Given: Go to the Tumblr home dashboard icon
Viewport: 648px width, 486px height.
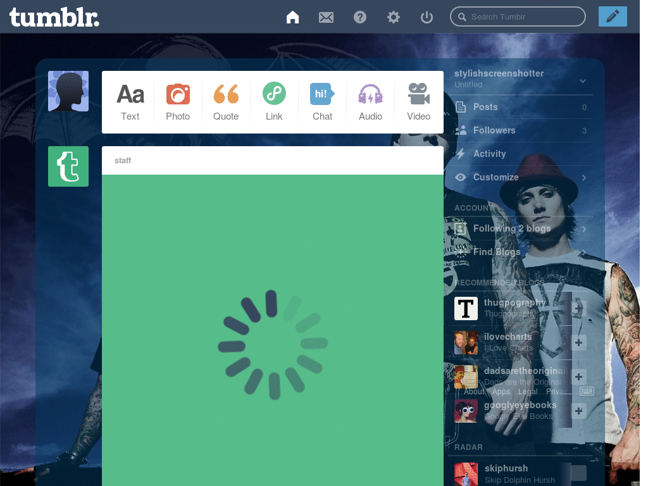Looking at the screenshot, I should [x=292, y=17].
